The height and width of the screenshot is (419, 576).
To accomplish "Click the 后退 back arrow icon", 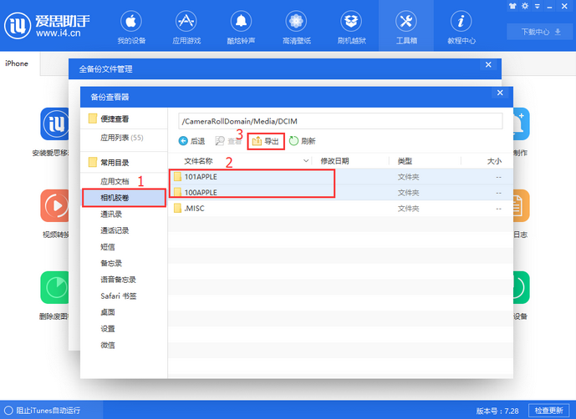I will (x=183, y=141).
